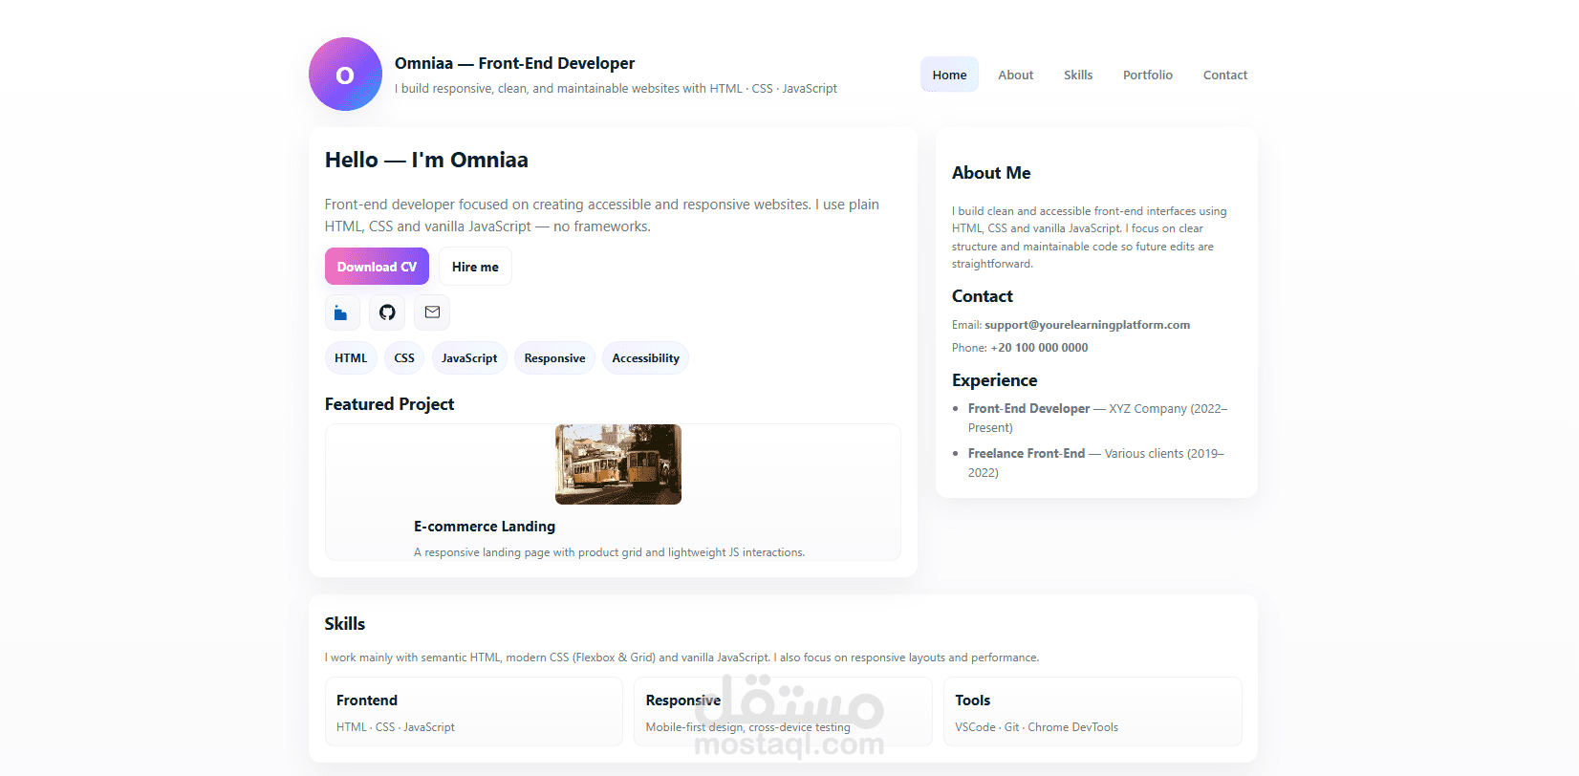Click the E-commerce Landing project title
1579x776 pixels.
[x=485, y=527]
